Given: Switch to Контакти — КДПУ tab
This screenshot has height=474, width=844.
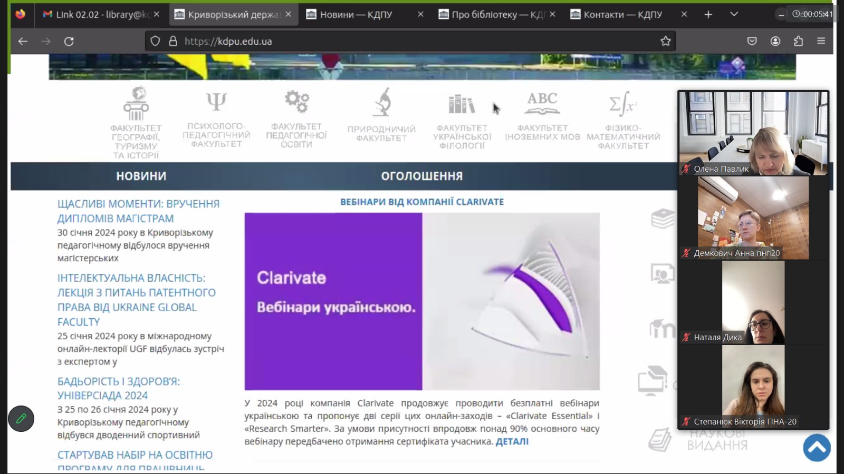Looking at the screenshot, I should [629, 14].
